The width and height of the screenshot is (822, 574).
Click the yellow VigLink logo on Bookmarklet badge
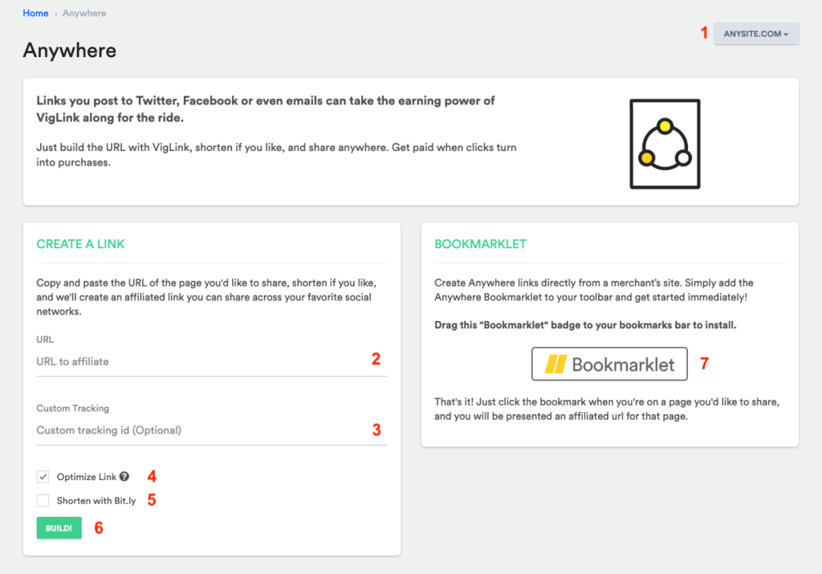(x=555, y=364)
